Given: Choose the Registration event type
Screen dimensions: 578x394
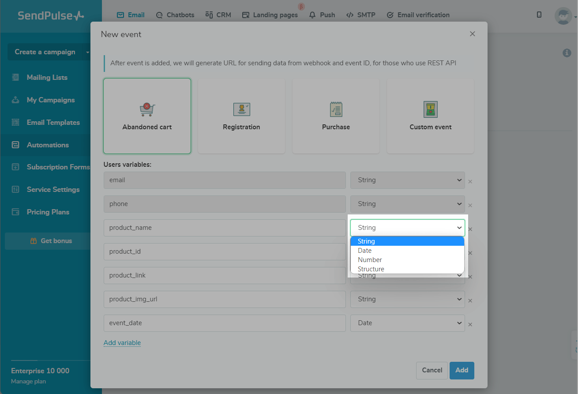Looking at the screenshot, I should pos(241,116).
